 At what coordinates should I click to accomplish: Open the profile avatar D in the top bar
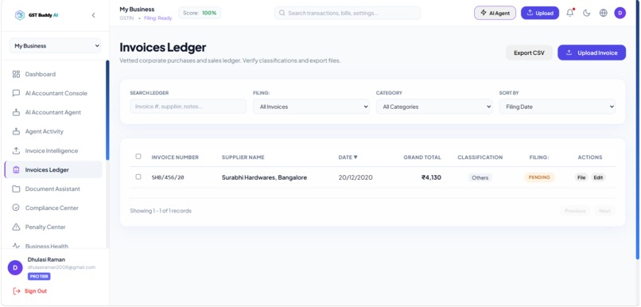coord(620,13)
